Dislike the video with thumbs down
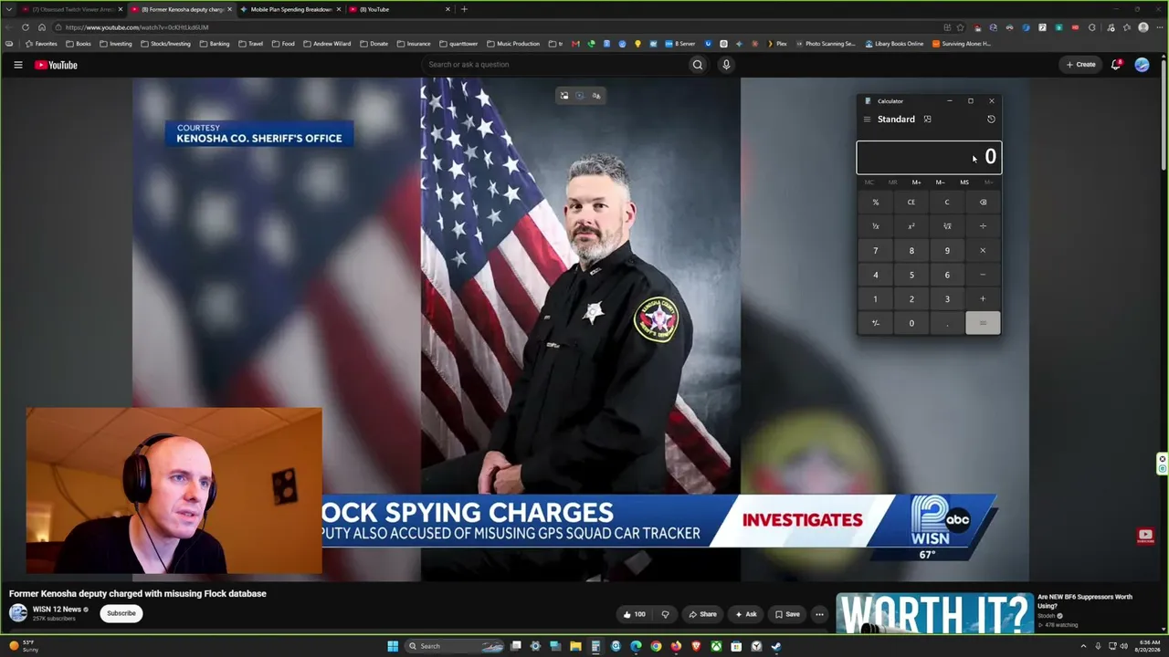 coord(665,614)
